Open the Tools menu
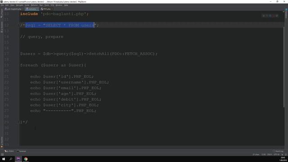This screenshot has height=162, width=288. point(47,5)
